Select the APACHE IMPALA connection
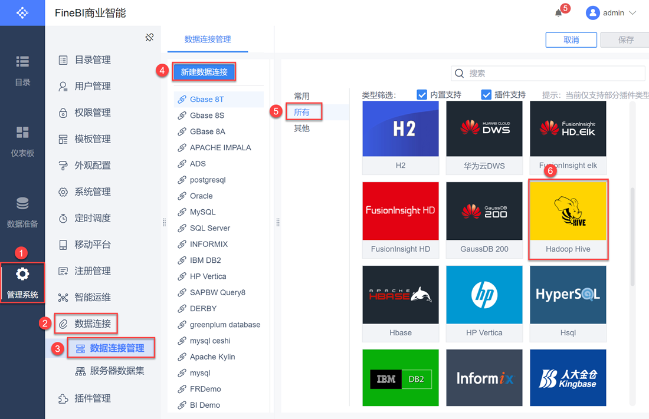 (218, 148)
